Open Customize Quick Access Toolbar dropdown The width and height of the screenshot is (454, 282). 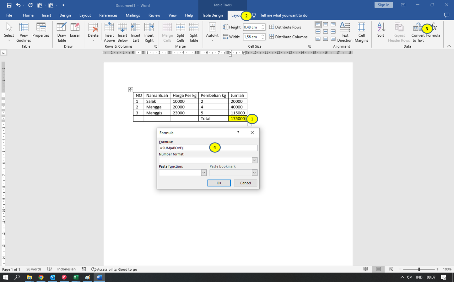(63, 5)
